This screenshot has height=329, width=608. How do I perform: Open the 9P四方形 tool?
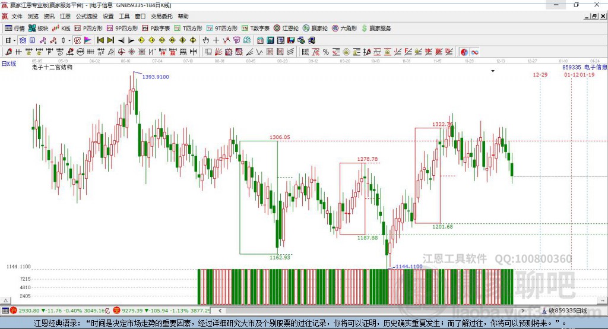pyautogui.click(x=122, y=29)
